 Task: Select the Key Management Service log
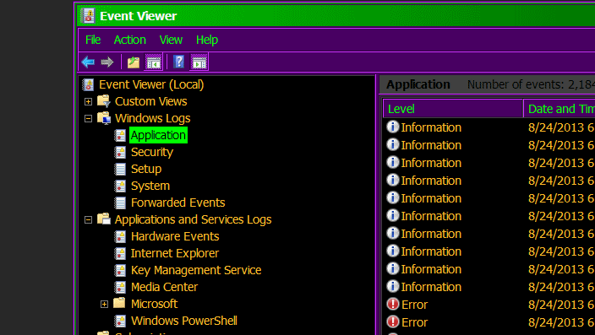pos(196,270)
